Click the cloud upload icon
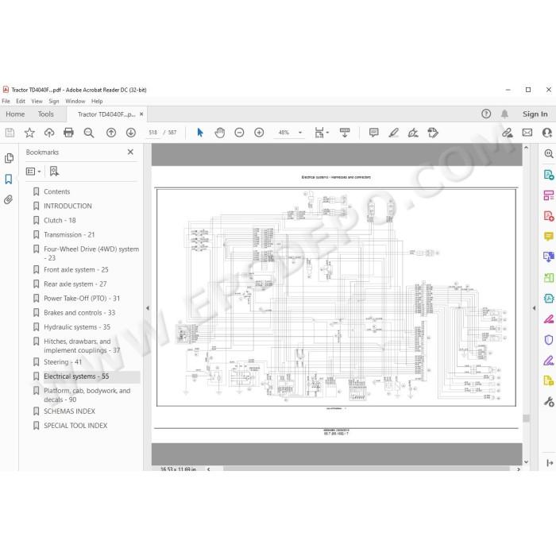Viewport: 556px width, 556px height. [49, 133]
